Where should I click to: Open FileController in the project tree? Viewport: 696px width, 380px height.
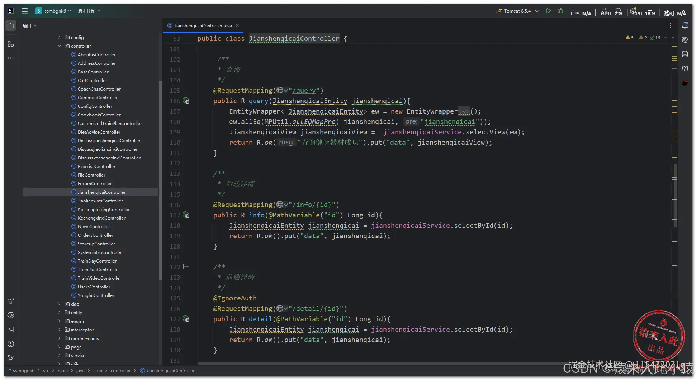point(91,175)
